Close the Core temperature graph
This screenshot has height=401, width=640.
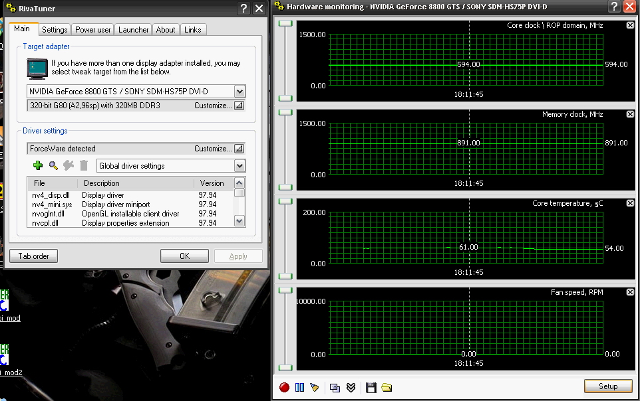[x=630, y=203]
